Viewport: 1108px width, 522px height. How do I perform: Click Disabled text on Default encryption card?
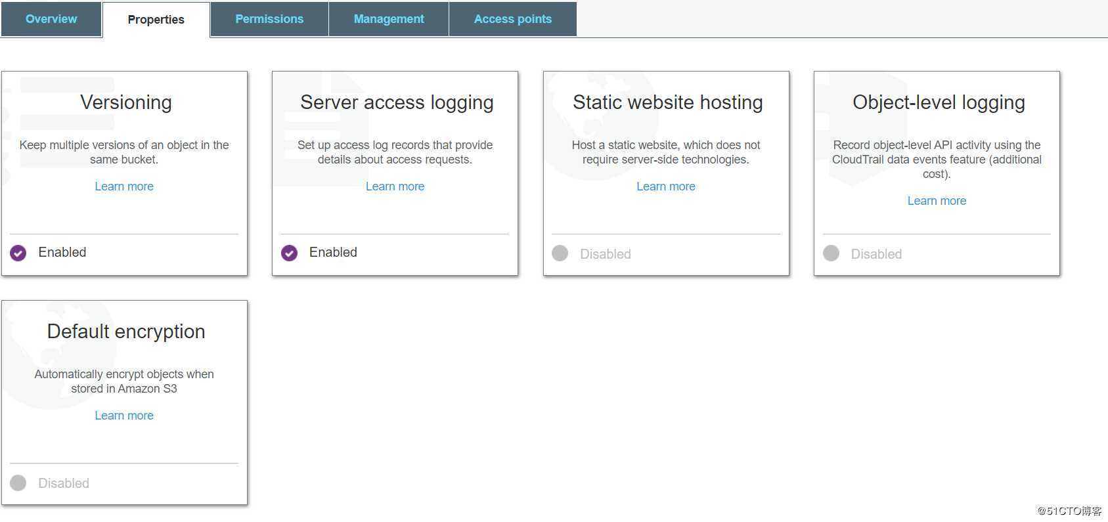pyautogui.click(x=64, y=483)
